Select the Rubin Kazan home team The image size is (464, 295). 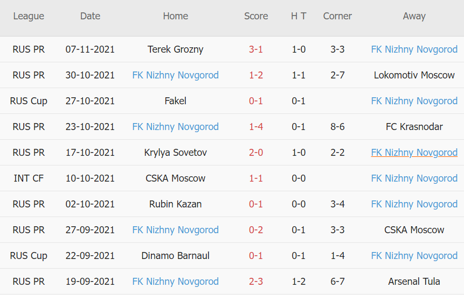175,204
